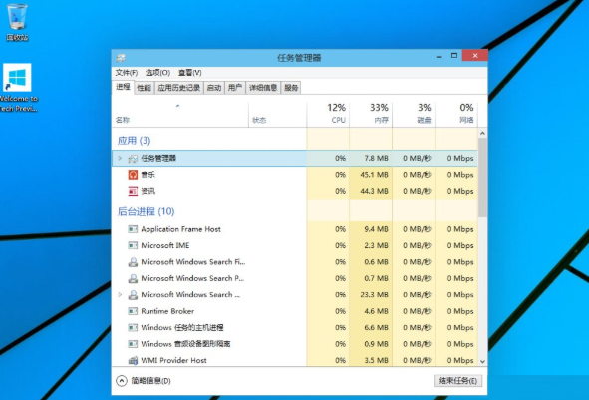589x400 pixels.
Task: Click the Windows 音频设备图形隔离 icon
Action: 133,344
